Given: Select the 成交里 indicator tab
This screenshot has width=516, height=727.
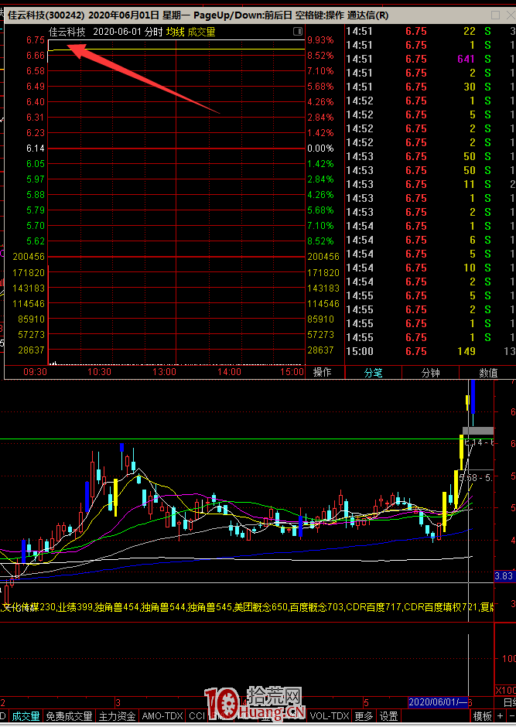Looking at the screenshot, I should tap(26, 716).
